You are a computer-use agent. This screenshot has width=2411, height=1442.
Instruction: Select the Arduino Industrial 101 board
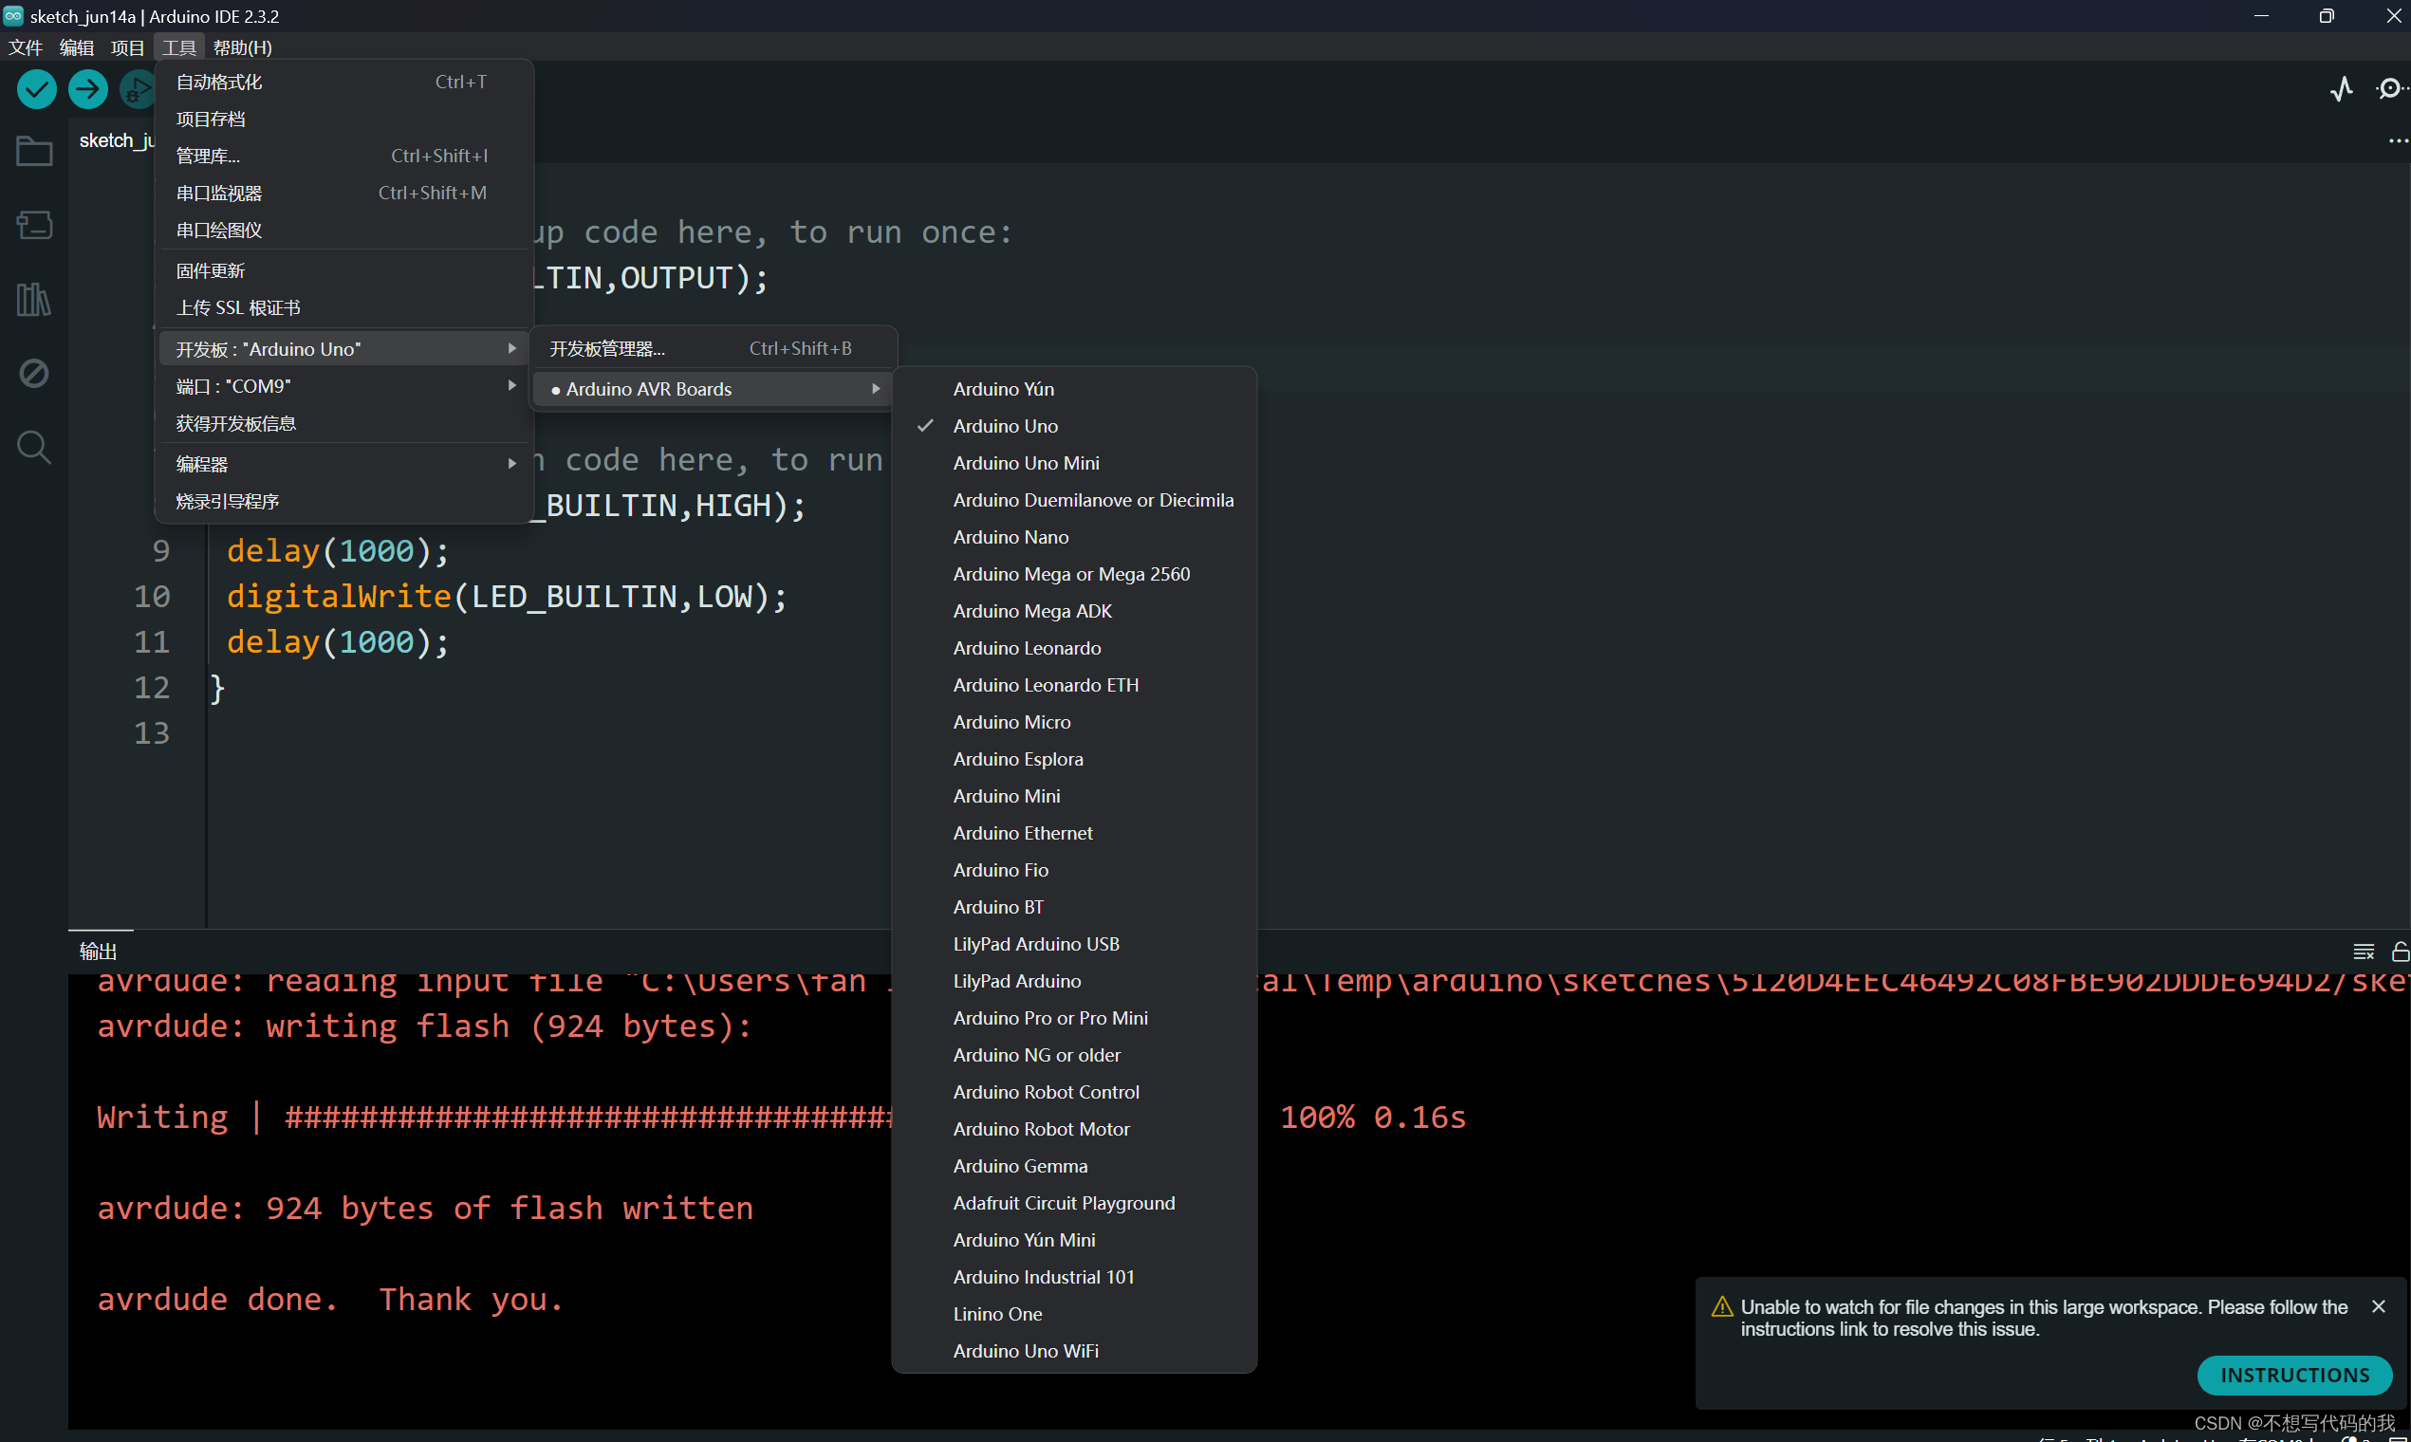click(1074, 1277)
